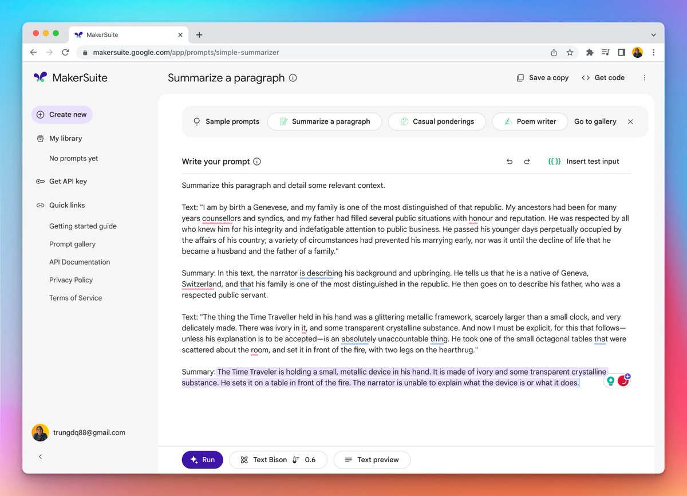Open the Privacy Policy link
Screen dimensions: 687x496
(x=71, y=280)
